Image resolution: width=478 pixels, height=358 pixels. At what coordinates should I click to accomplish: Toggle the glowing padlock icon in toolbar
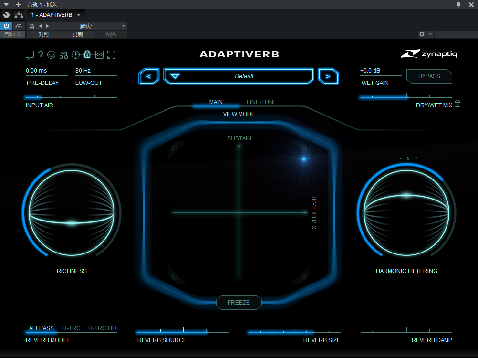click(87, 54)
